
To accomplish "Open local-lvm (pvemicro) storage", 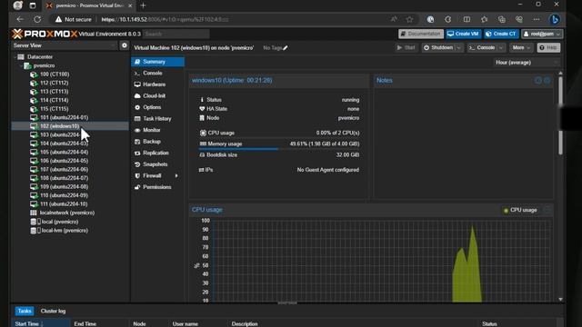I will point(65,230).
